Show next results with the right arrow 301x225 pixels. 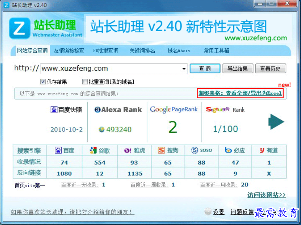click(x=276, y=122)
